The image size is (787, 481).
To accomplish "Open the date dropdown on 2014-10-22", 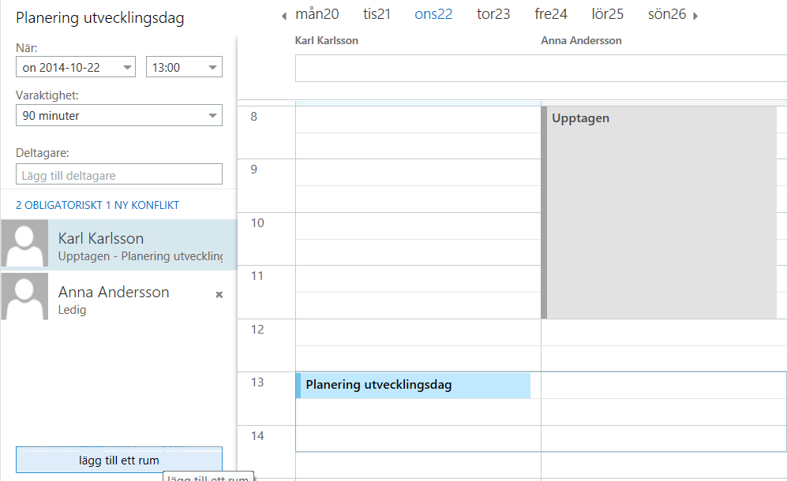I will click(128, 68).
